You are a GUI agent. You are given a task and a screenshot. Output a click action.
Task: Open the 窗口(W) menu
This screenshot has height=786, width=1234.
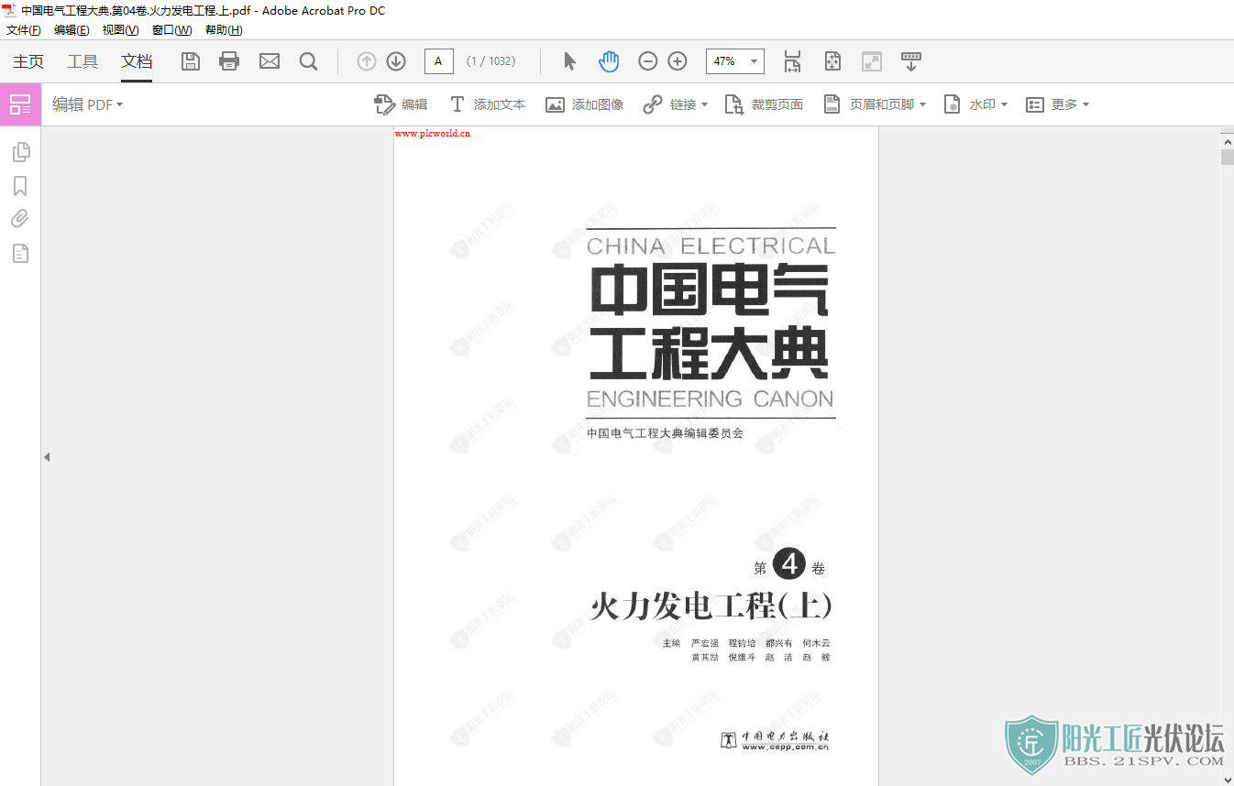171,30
